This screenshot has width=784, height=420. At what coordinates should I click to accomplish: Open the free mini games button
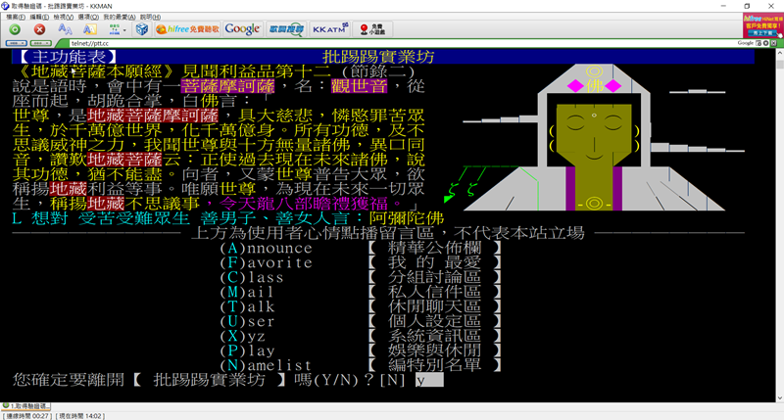point(372,29)
